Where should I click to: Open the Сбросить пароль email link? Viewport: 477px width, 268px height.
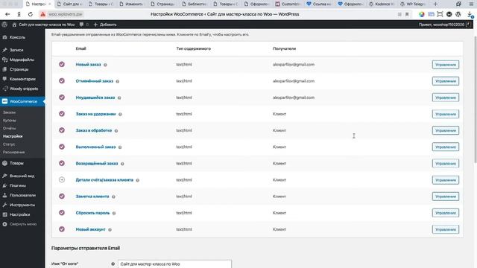tap(92, 213)
